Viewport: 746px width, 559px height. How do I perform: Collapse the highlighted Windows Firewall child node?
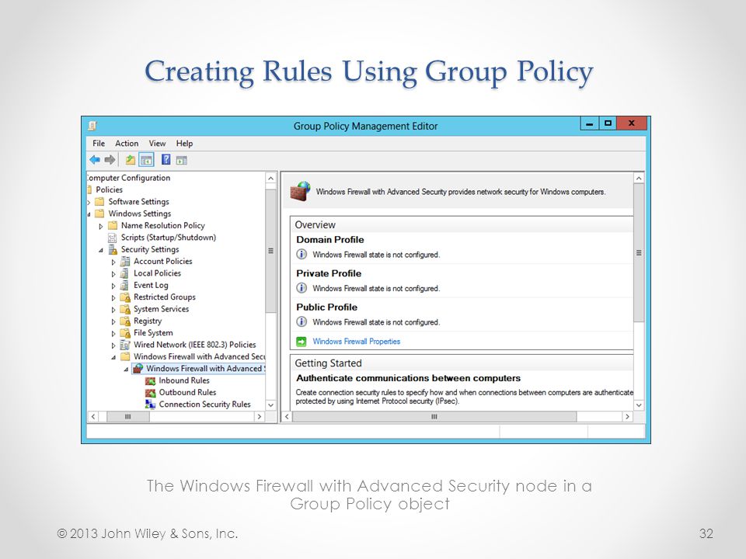click(x=126, y=370)
